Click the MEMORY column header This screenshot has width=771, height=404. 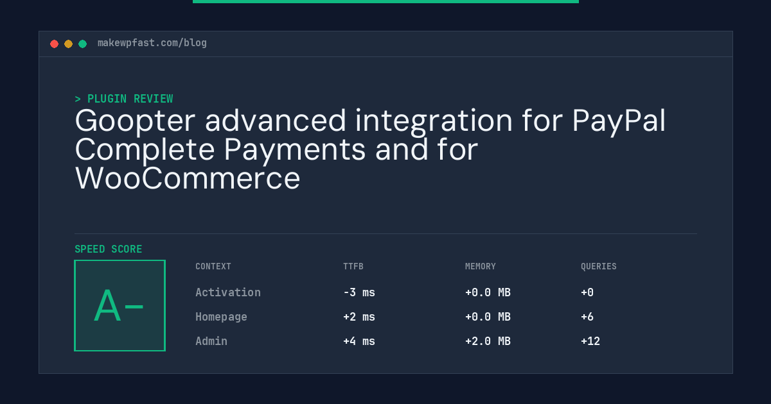(x=481, y=266)
